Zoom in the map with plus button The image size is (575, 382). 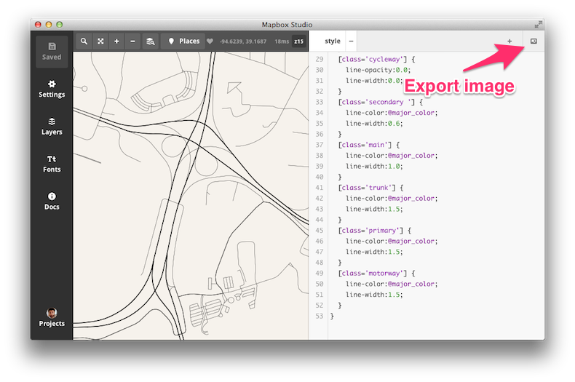click(x=116, y=41)
